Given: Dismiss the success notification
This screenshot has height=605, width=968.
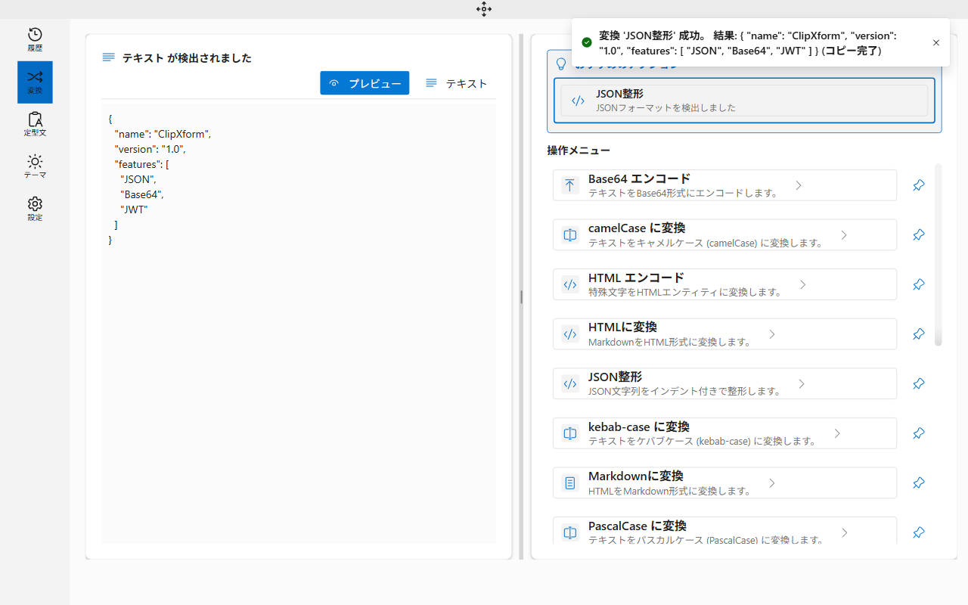Looking at the screenshot, I should click(x=935, y=43).
